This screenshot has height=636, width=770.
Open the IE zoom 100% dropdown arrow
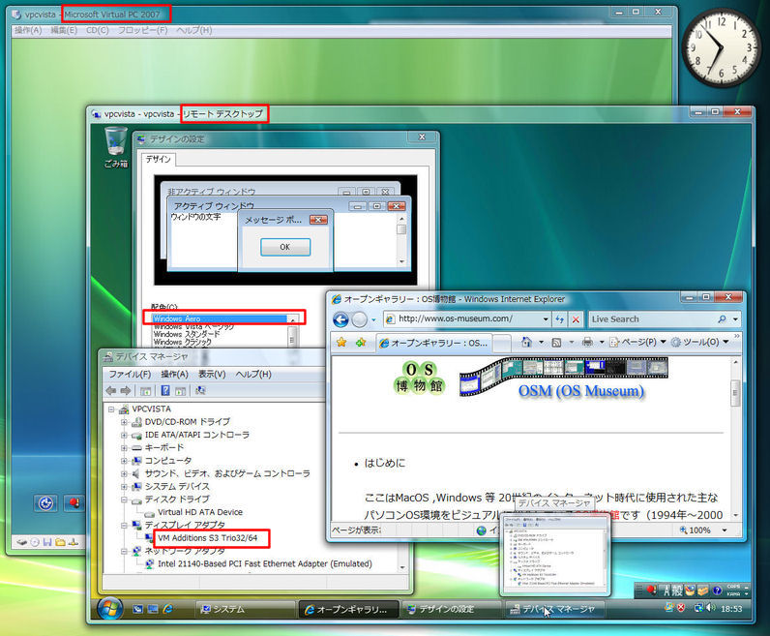point(724,530)
